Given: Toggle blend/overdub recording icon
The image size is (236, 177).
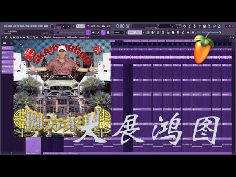Looking at the screenshot, I should (x=103, y=26).
